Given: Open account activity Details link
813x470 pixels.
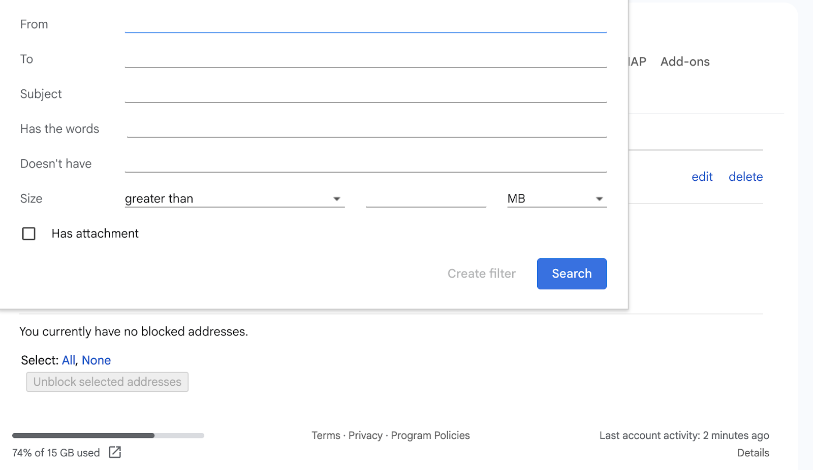Looking at the screenshot, I should click(x=753, y=453).
